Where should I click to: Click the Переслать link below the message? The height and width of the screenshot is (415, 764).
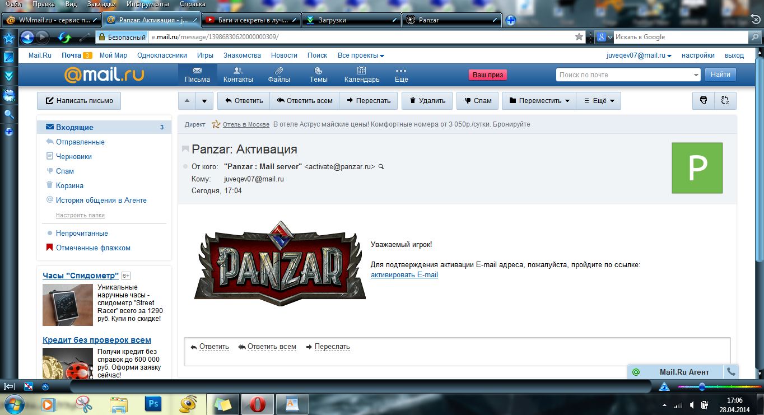(332, 347)
